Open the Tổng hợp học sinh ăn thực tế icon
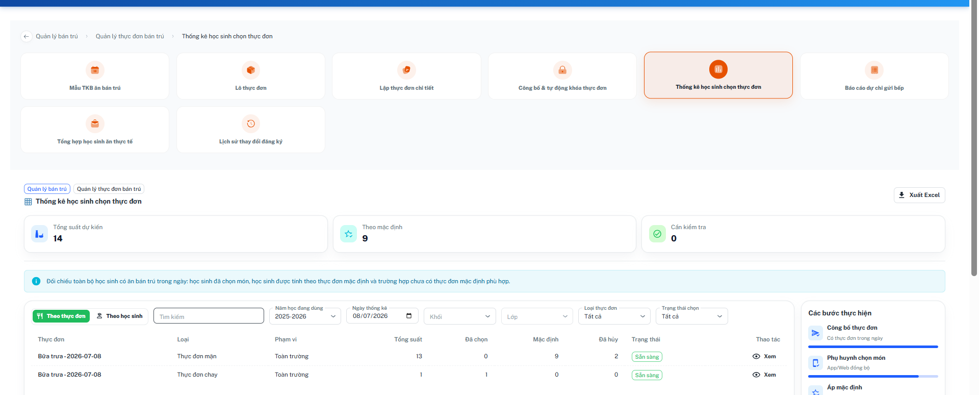979x395 pixels. [x=95, y=124]
